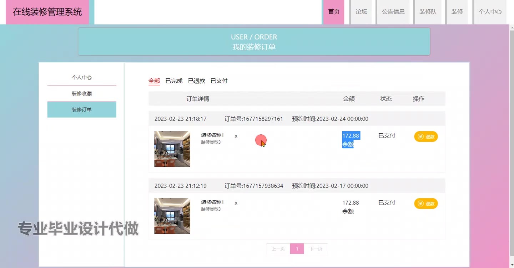Switch to 已完成 orders tab
Viewport: 514px width, 268px height.
pos(174,81)
